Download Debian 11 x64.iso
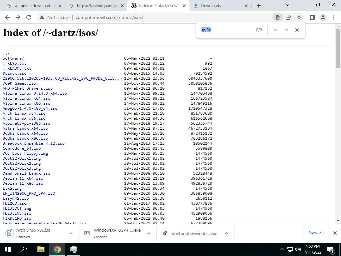Screen dimensions: 341x256 (23, 179)
